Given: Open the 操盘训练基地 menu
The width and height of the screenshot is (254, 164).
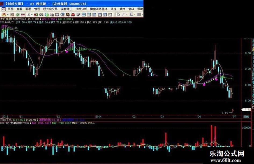Looking at the screenshot, I should pyautogui.click(x=99, y=9).
